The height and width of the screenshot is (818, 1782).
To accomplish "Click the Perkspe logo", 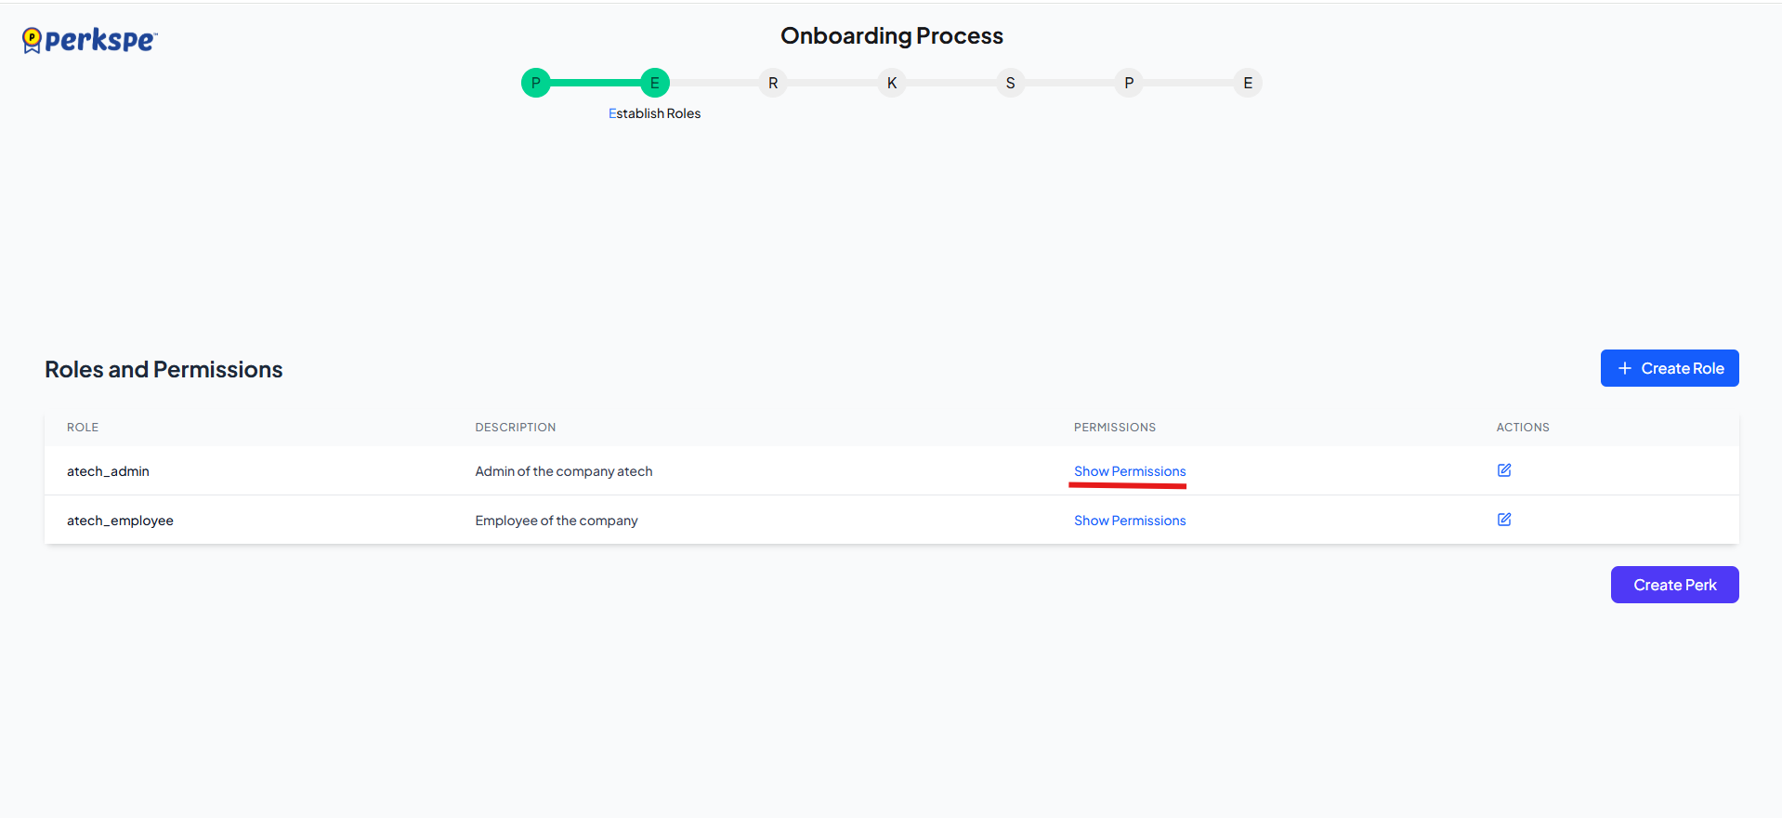I will [x=90, y=40].
